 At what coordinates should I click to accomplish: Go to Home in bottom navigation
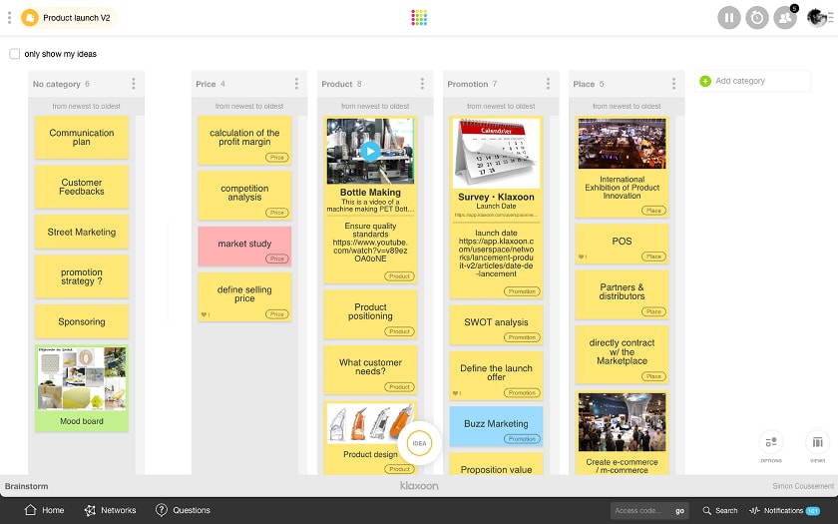45,510
